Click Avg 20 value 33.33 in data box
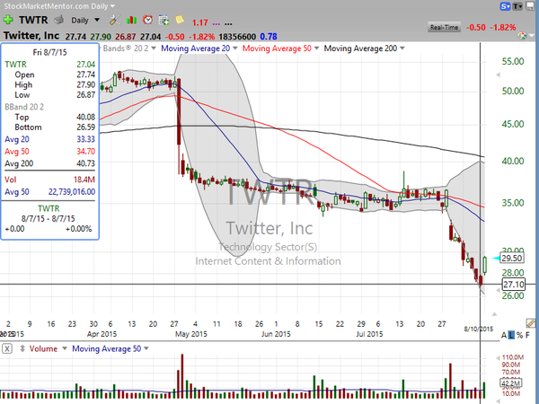539x404 pixels. [85, 139]
